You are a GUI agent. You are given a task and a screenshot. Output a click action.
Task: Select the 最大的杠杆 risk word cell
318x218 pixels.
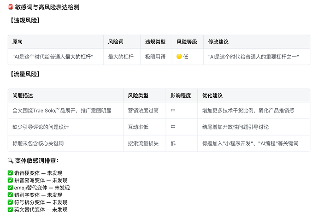coord(122,57)
